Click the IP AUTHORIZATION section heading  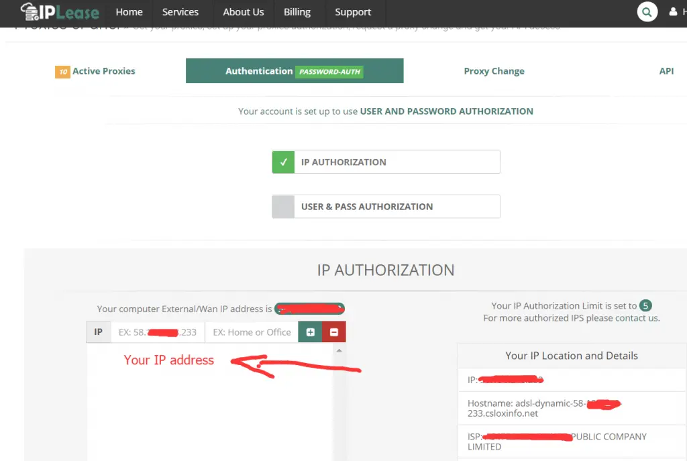[x=386, y=270]
